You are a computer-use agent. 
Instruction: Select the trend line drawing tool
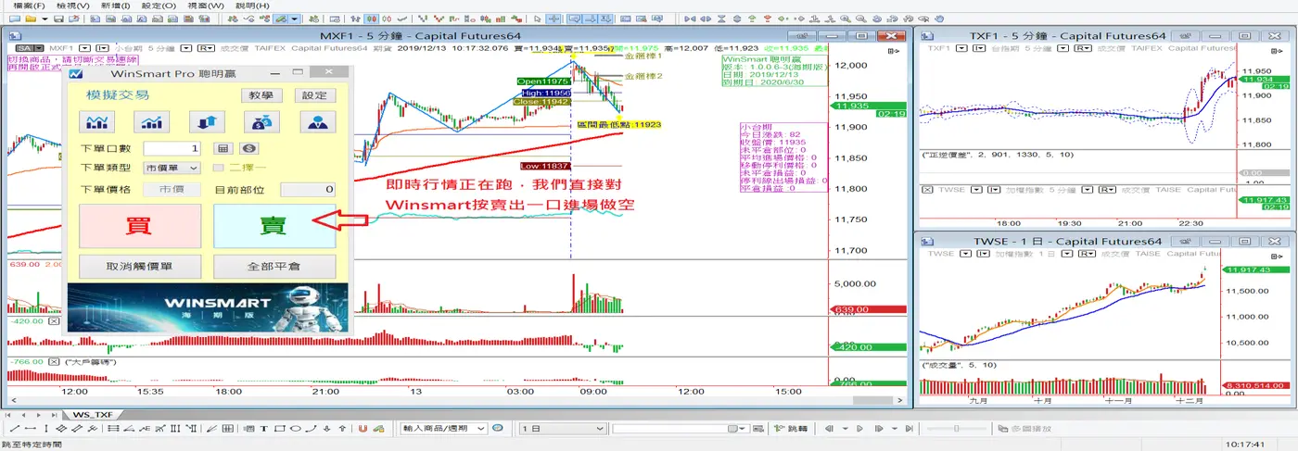[x=15, y=428]
